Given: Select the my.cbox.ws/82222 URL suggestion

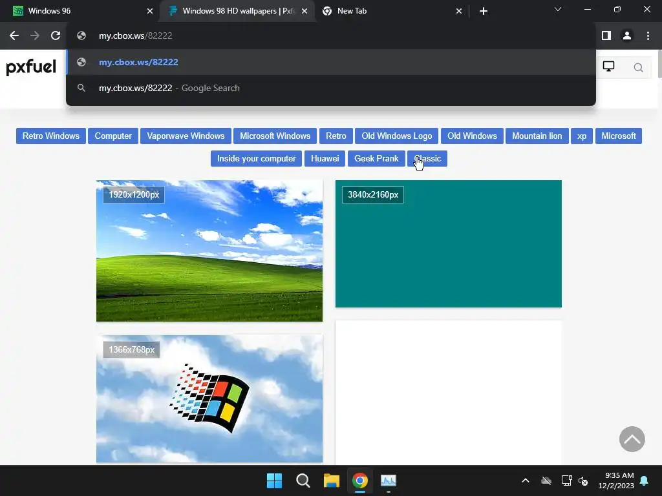Looking at the screenshot, I should coord(331,62).
